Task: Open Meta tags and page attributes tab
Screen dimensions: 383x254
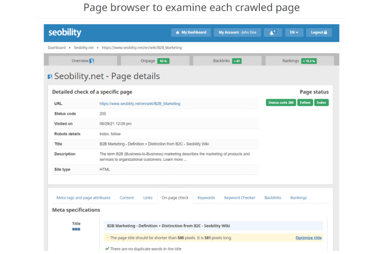Action: coord(83,197)
